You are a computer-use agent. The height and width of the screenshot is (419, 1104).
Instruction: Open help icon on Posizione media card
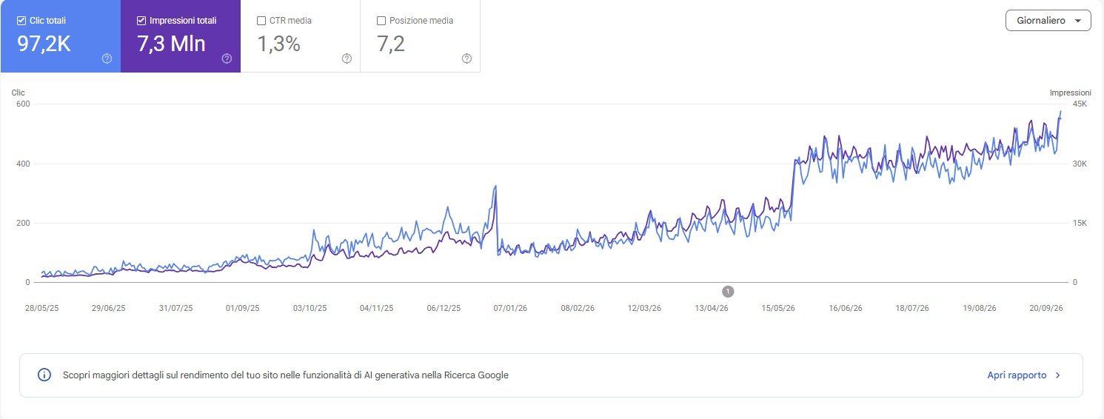tap(466, 58)
